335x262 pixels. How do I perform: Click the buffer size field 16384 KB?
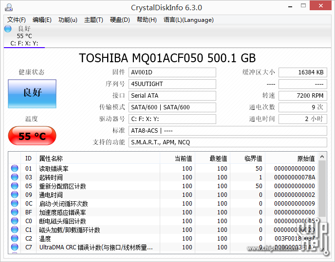[303, 72]
